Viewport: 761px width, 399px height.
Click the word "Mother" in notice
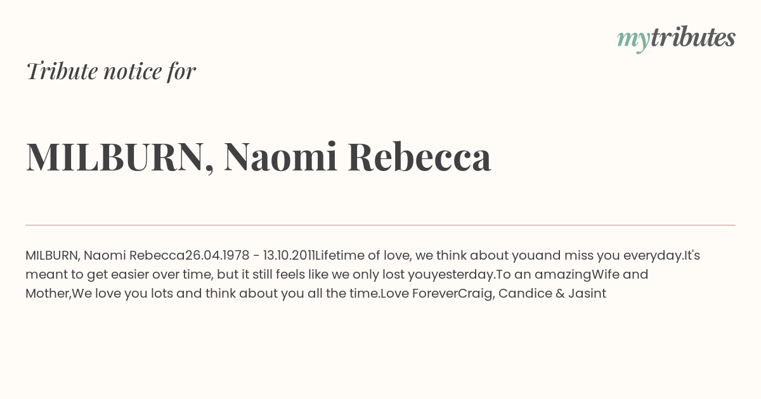pyautogui.click(x=48, y=294)
